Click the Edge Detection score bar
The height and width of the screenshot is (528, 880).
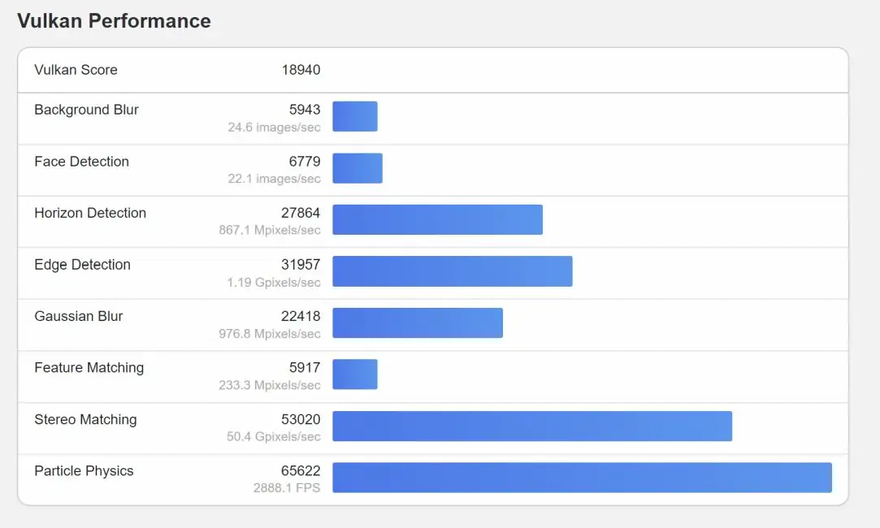coord(453,271)
